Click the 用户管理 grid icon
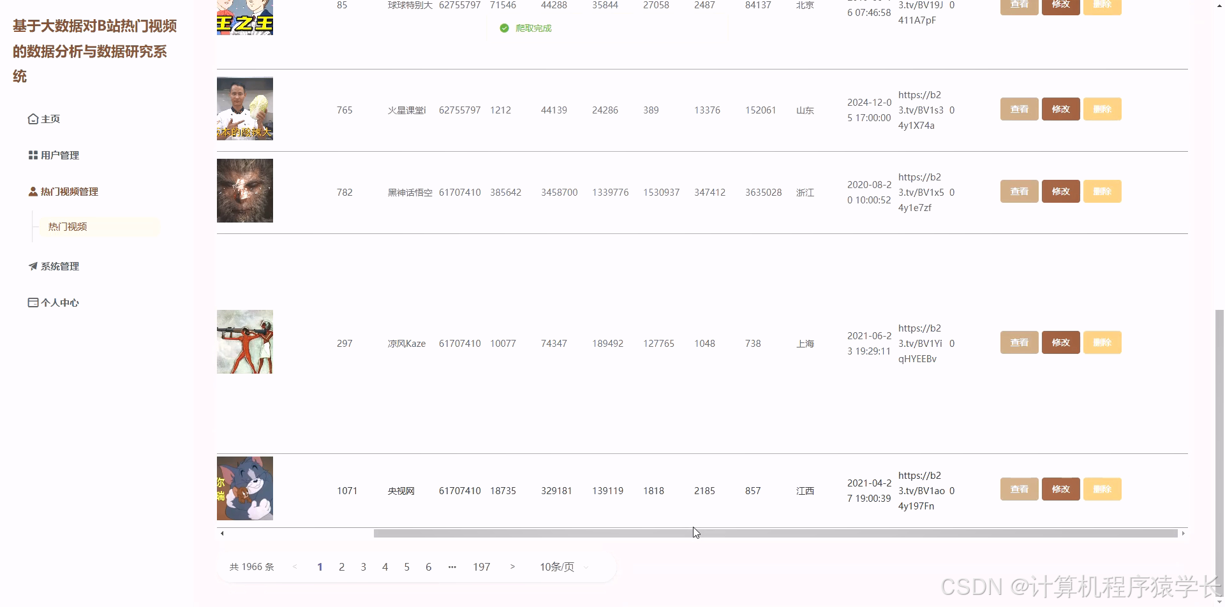Viewport: 1225px width, 607px height. (33, 156)
